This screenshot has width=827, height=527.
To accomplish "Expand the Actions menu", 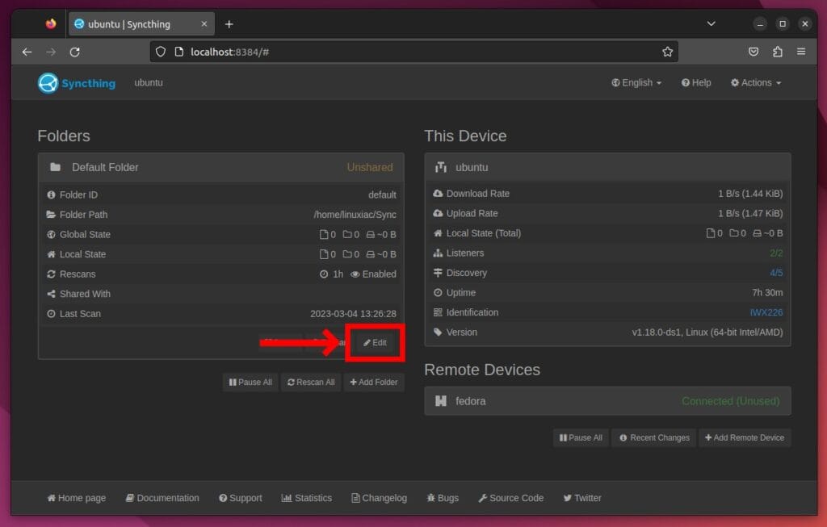I will 755,83.
